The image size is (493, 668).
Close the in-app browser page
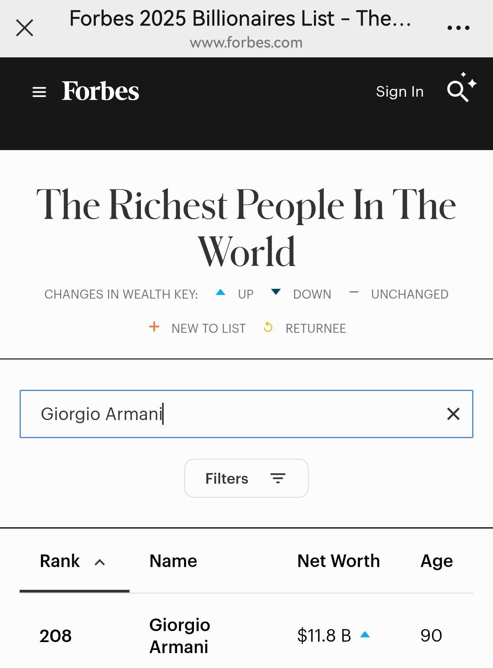coord(25,28)
